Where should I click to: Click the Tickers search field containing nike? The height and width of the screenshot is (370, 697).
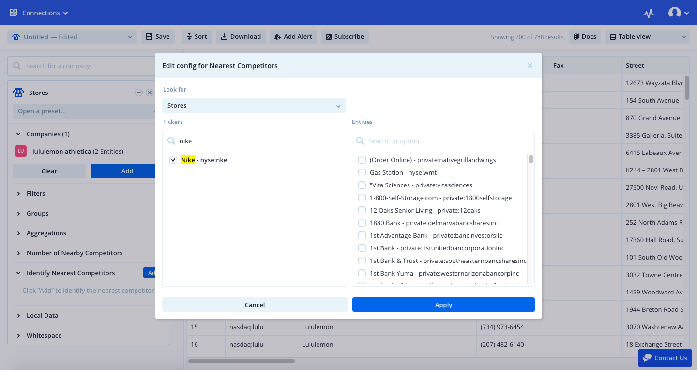point(254,141)
